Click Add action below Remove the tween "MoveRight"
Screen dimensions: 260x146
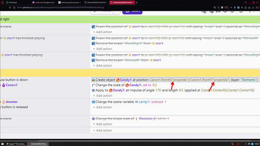point(102,49)
